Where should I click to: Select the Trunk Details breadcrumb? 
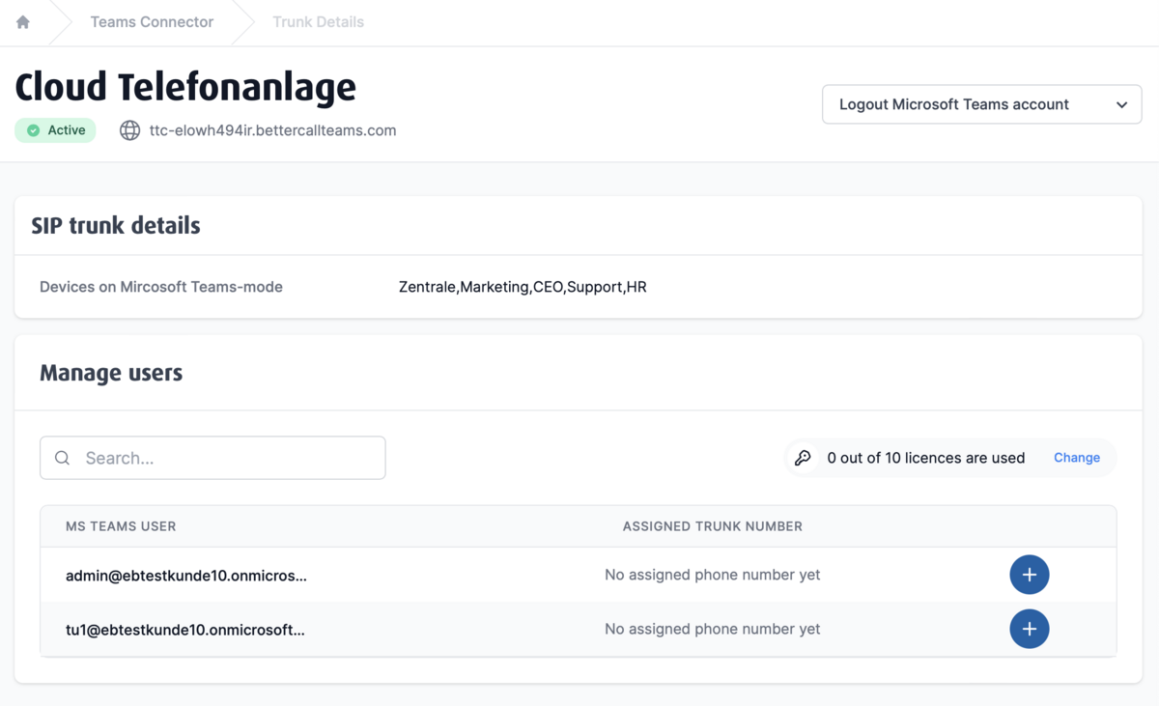318,22
